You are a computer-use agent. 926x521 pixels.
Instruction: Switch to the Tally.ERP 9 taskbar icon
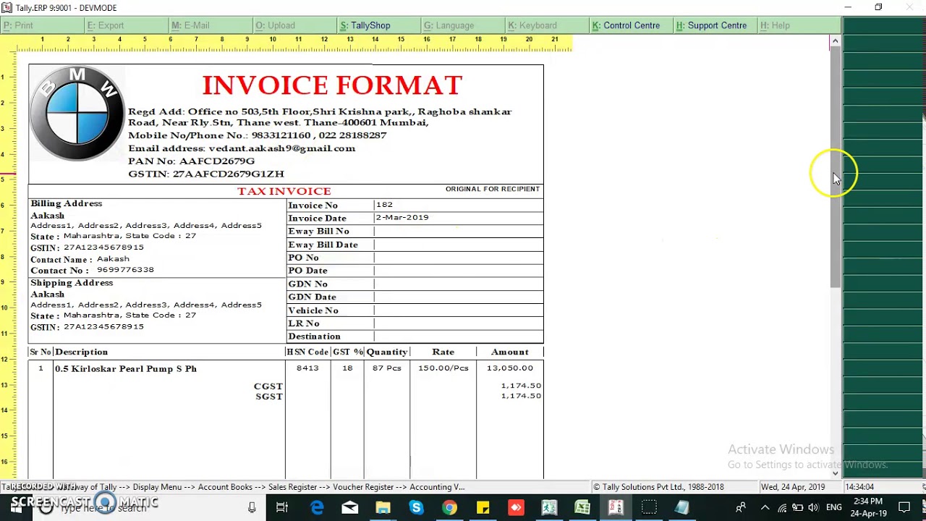tap(616, 507)
